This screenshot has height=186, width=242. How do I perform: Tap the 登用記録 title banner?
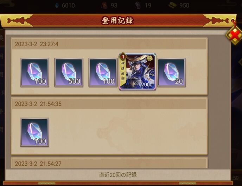pyautogui.click(x=117, y=20)
